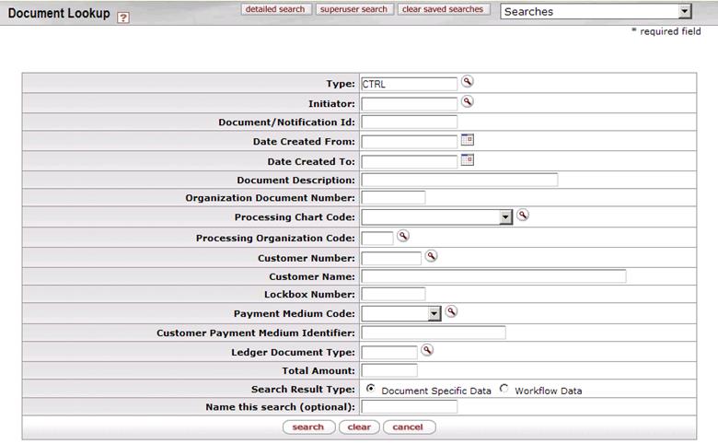Focus Processing Organization Code input

click(x=376, y=239)
